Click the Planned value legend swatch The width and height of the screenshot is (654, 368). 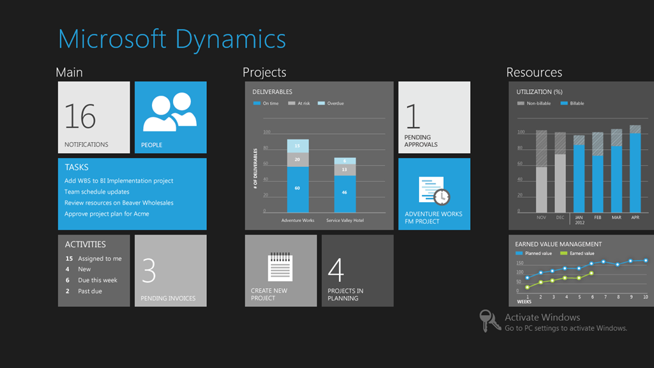[x=519, y=253]
